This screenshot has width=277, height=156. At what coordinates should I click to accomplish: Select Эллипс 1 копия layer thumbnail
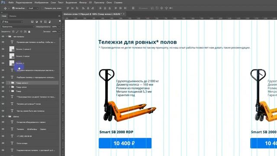click(x=12, y=56)
